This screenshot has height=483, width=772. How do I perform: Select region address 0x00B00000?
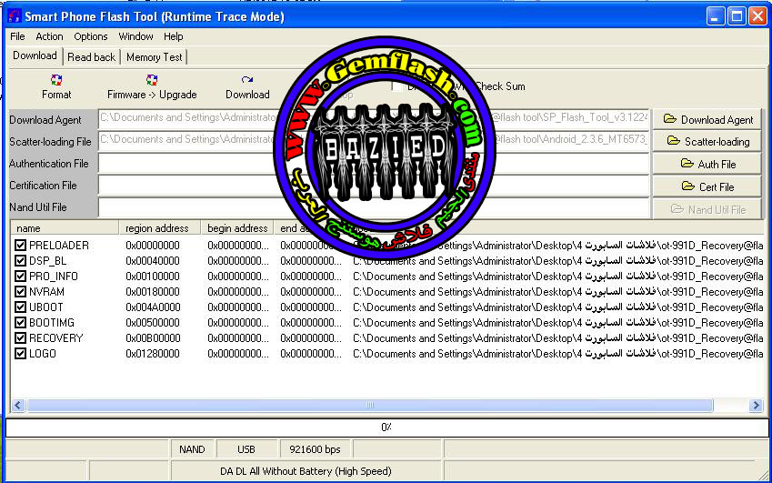pos(153,338)
